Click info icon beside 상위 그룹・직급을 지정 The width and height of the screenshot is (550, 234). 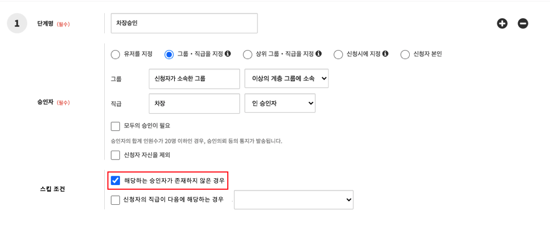(x=319, y=54)
